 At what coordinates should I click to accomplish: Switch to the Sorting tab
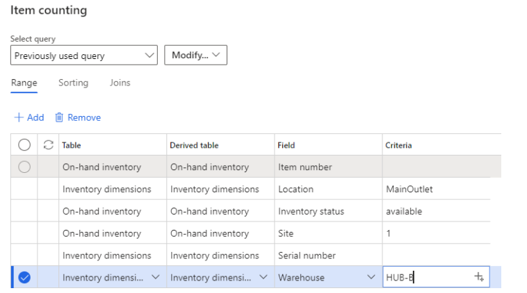73,83
